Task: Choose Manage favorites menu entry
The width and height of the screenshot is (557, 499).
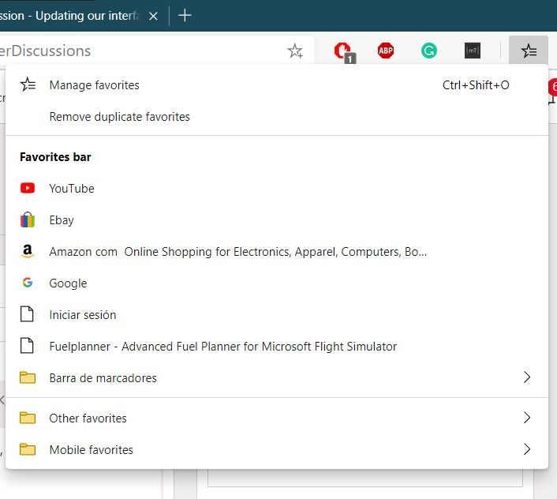Action: 277,85
